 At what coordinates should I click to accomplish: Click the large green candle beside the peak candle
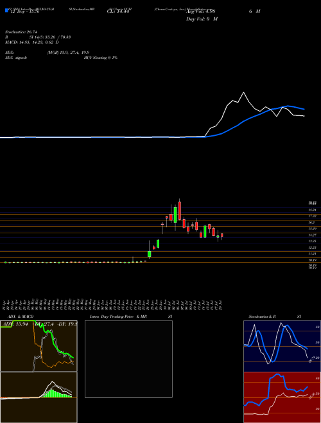click(175, 215)
